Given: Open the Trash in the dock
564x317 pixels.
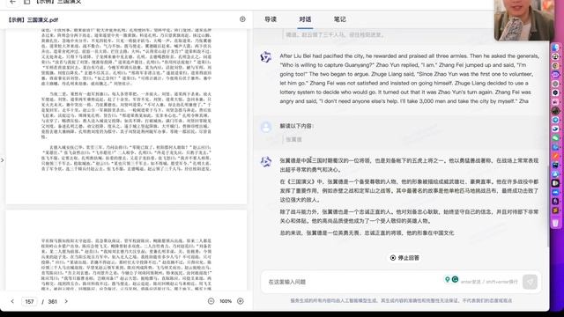Looking at the screenshot, I should (x=556, y=223).
